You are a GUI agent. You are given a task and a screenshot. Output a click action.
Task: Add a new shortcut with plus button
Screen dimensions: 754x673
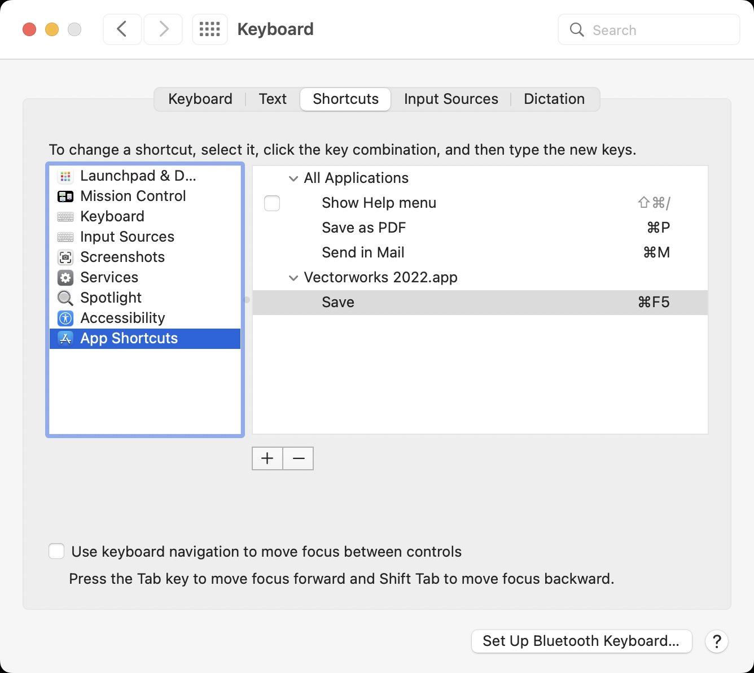click(267, 458)
